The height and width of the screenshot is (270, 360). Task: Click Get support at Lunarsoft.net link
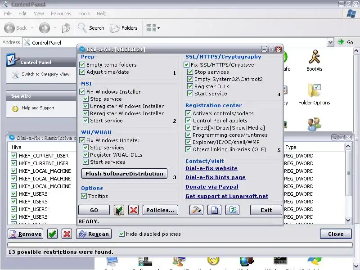(227, 196)
